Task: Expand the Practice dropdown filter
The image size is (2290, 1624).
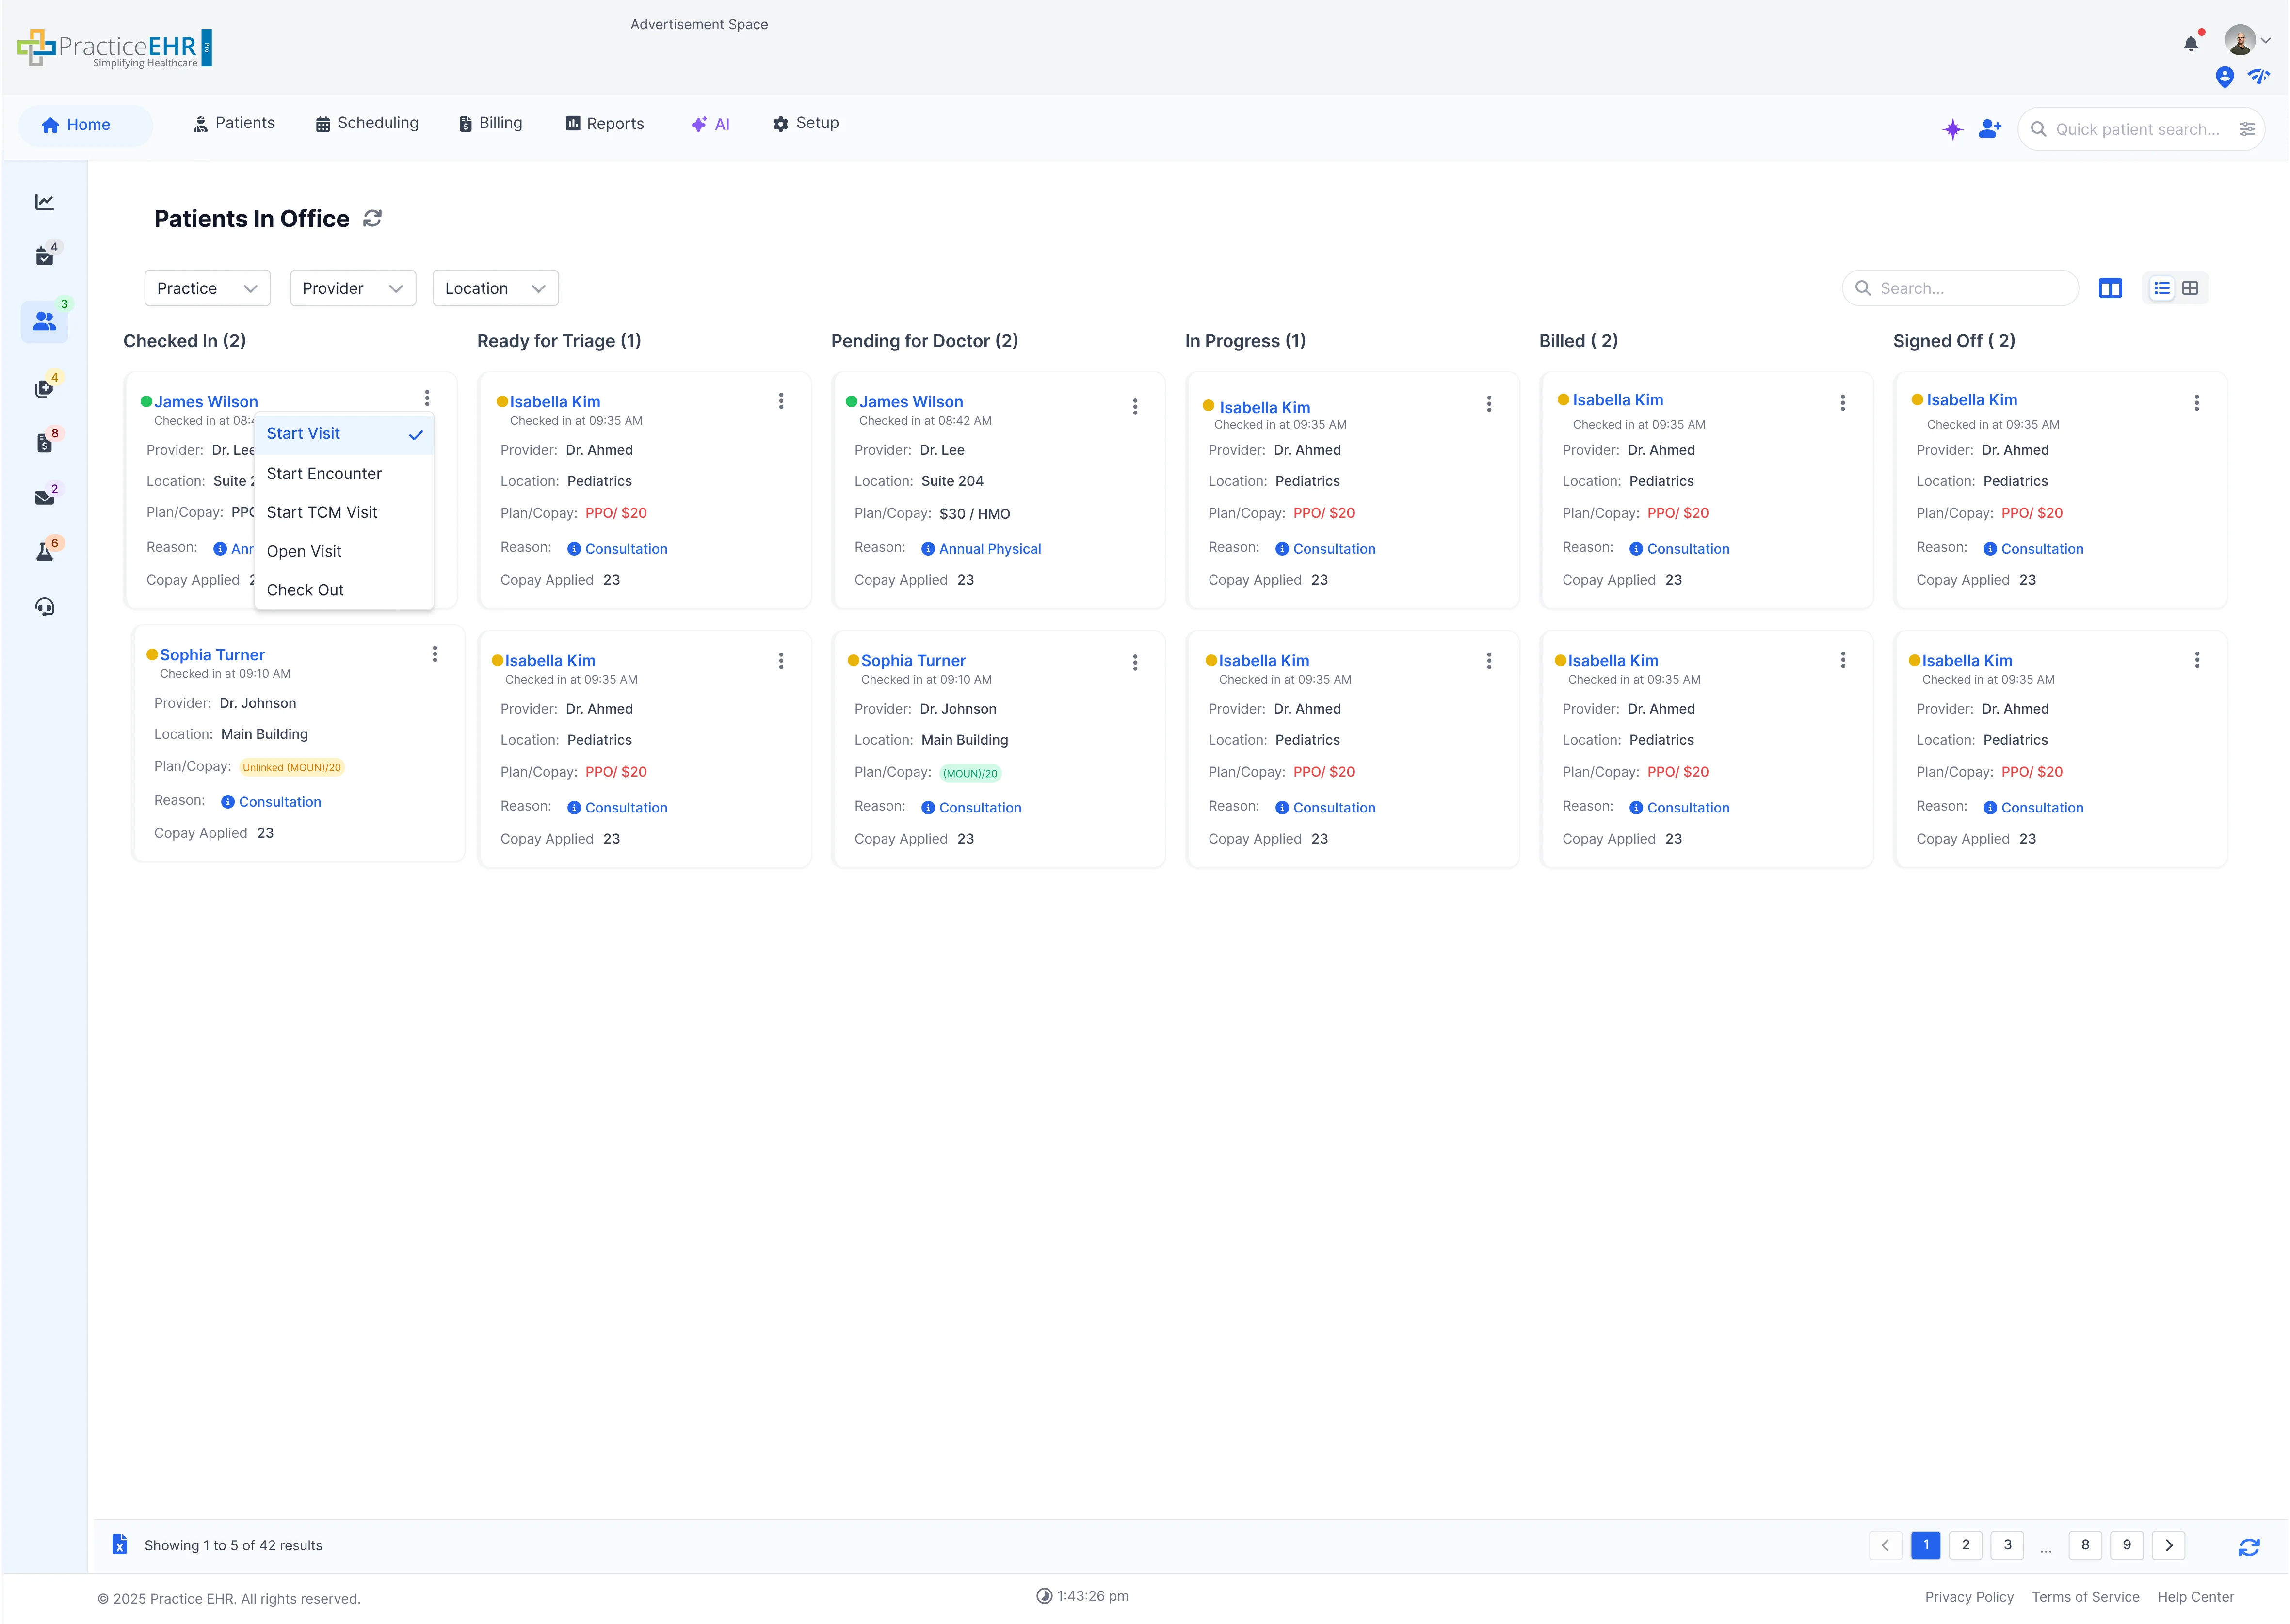Action: tap(207, 288)
